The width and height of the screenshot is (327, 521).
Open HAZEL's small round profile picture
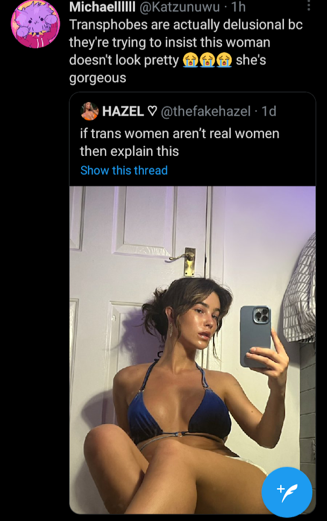click(x=89, y=111)
